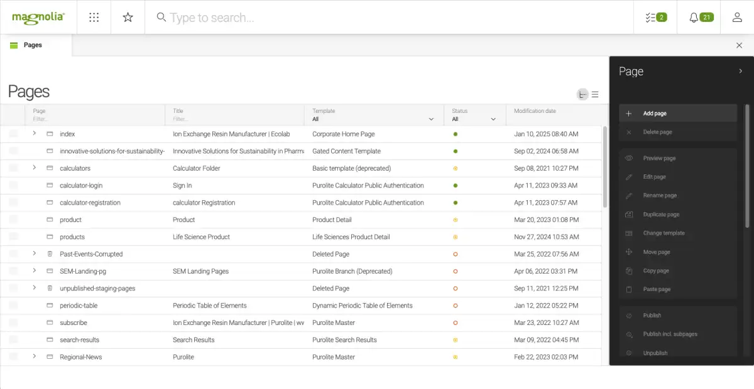Check the checkbox for search-results row
The image size is (754, 389).
[13, 340]
